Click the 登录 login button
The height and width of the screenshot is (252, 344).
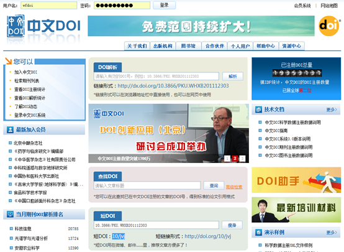pos(164,5)
